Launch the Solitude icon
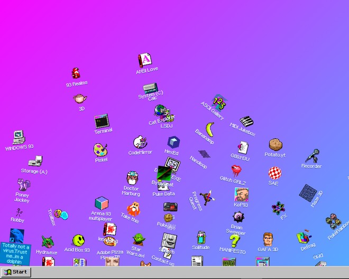Viewport: 349px width, 279px height. tap(201, 238)
